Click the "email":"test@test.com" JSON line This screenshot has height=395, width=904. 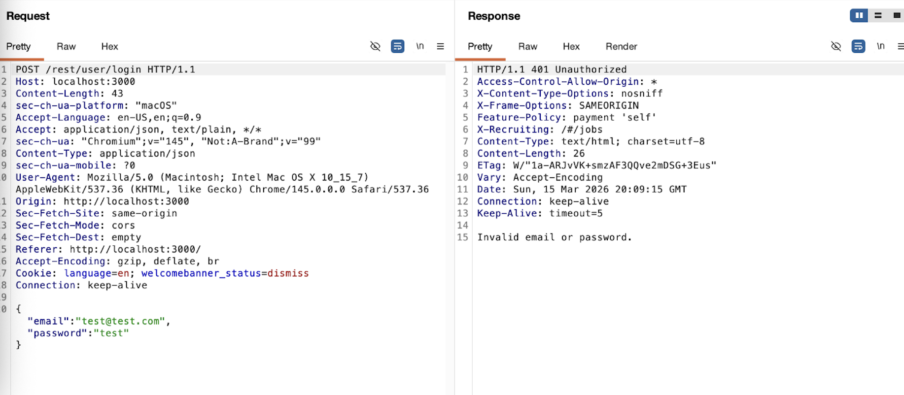pos(99,321)
